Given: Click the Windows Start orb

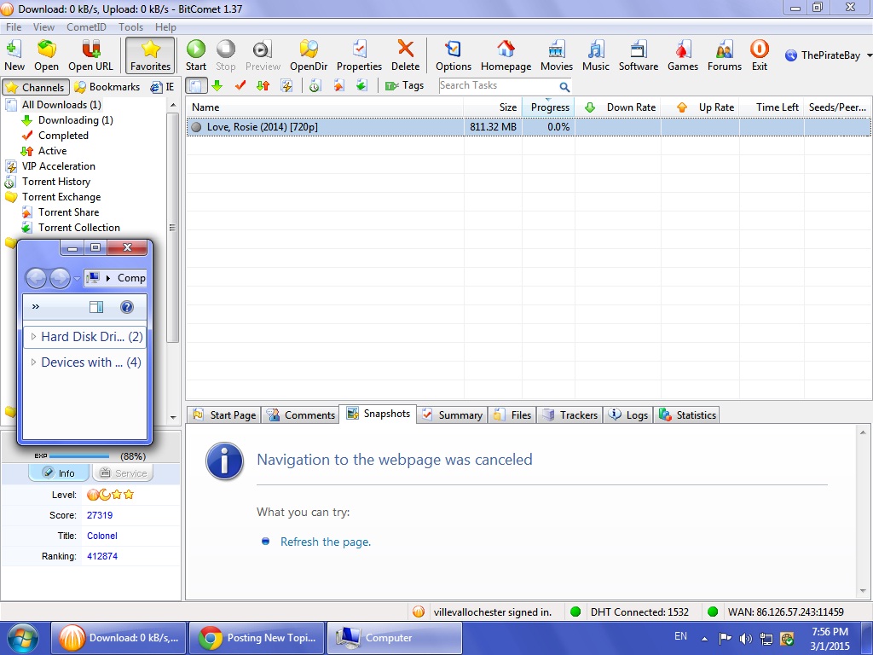Looking at the screenshot, I should (23, 638).
